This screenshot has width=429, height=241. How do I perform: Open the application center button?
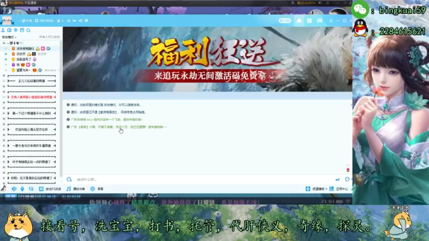(339, 189)
